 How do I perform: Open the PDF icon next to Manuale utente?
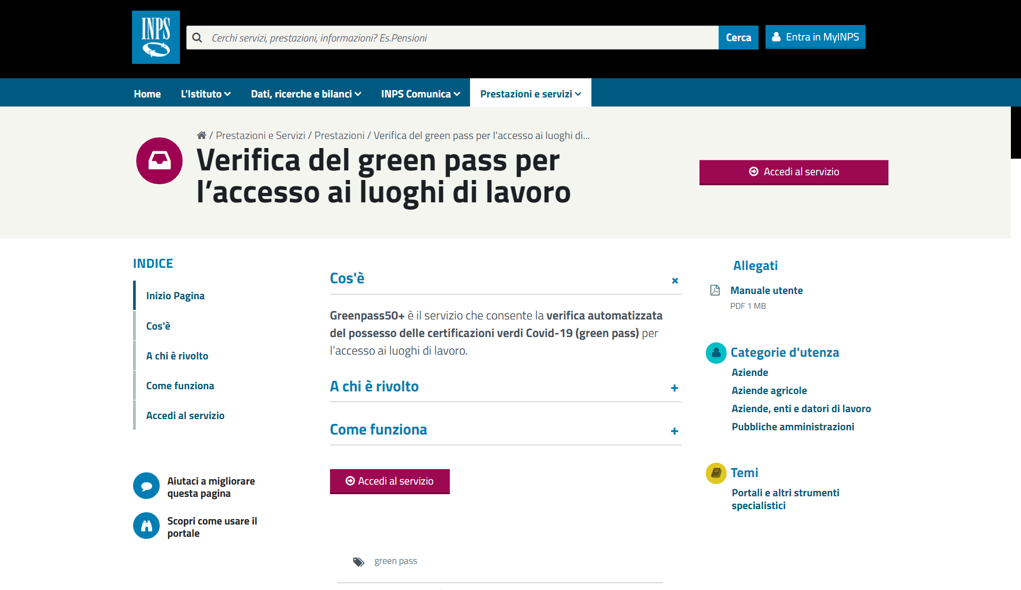[x=715, y=291]
